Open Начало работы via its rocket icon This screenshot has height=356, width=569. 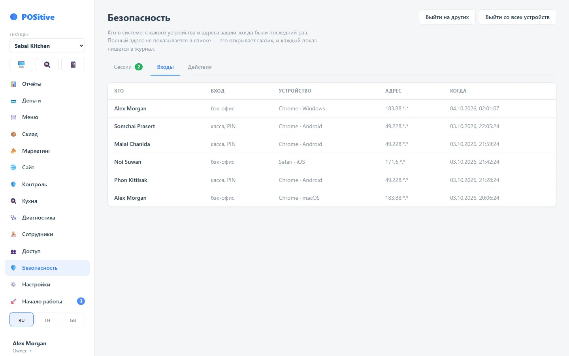13,301
